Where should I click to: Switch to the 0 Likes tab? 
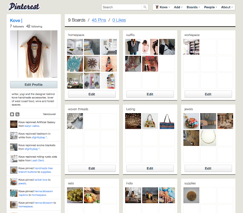click(119, 20)
